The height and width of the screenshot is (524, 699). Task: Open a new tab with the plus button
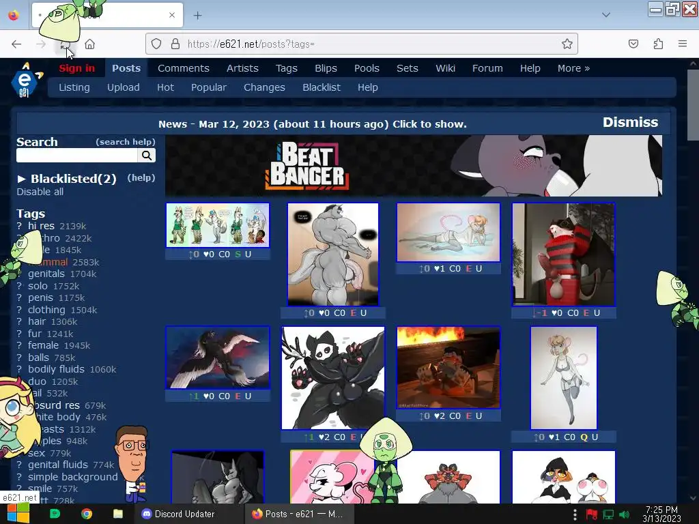pos(197,16)
